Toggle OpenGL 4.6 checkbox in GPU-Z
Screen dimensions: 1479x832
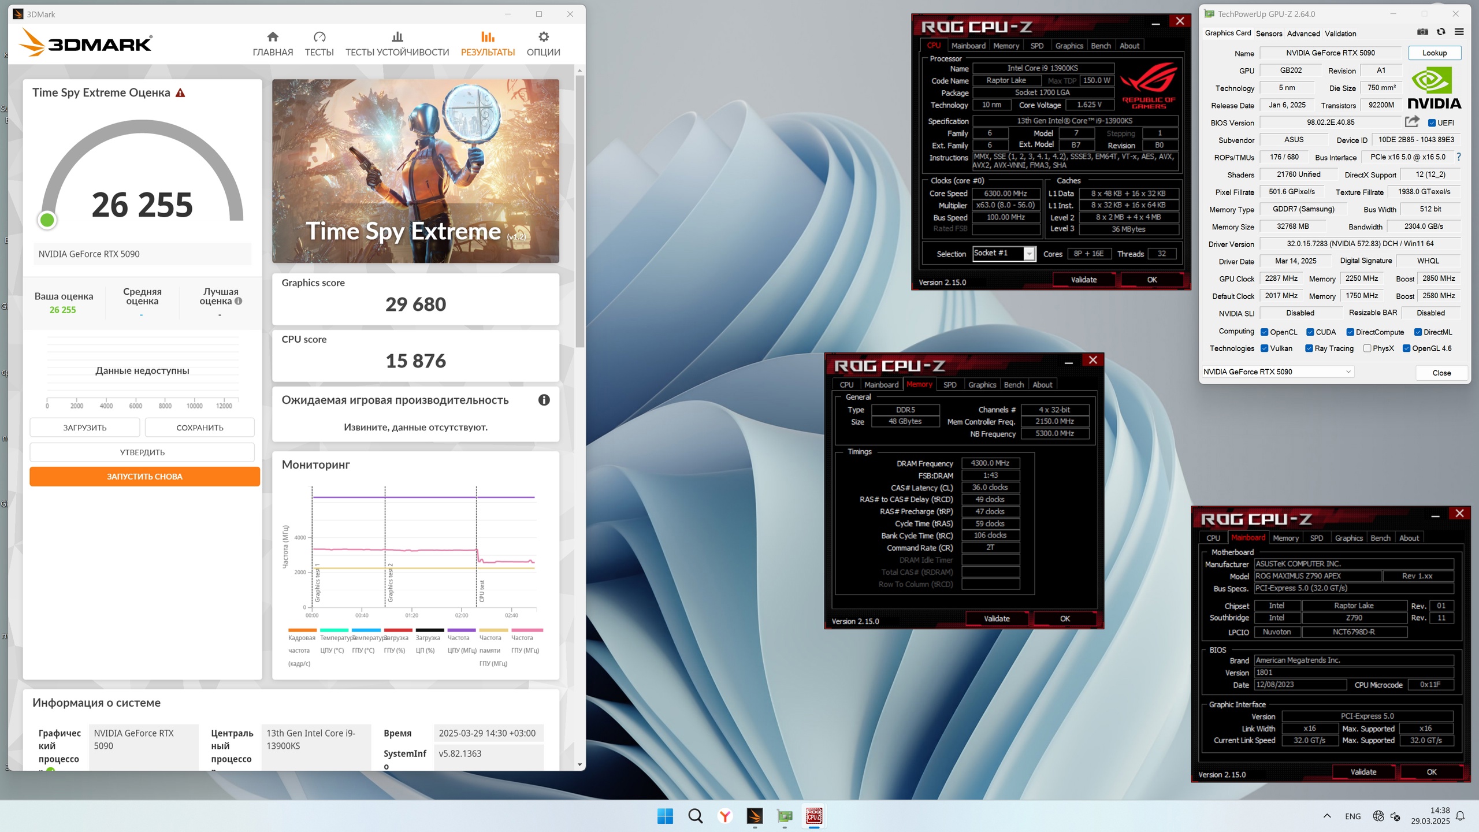click(x=1407, y=348)
